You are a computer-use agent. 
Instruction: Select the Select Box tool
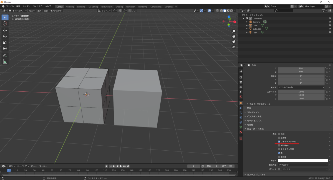point(5,17)
